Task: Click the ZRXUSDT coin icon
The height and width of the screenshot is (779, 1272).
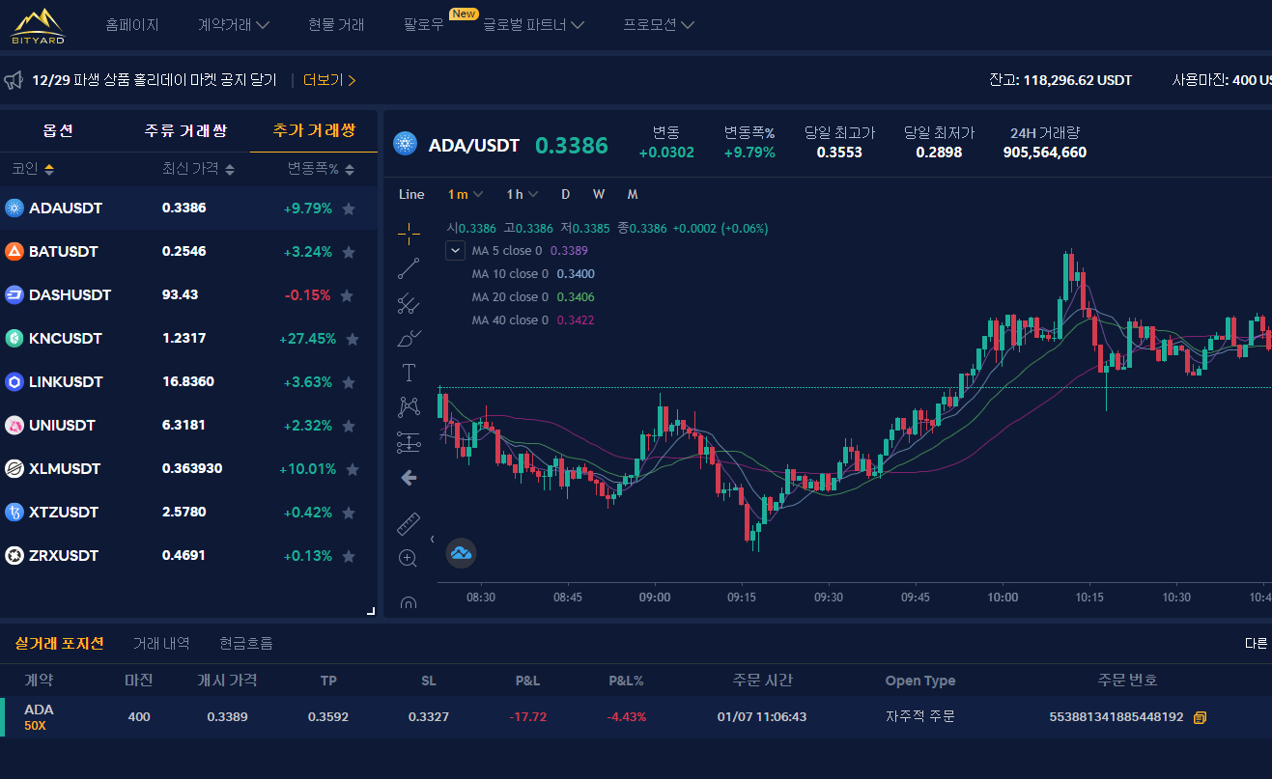Action: pos(14,555)
